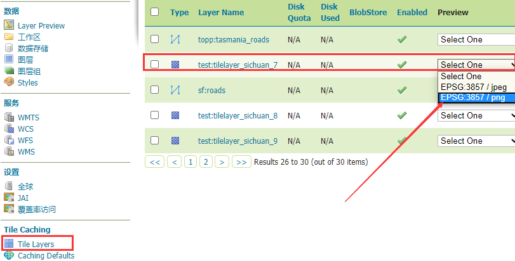Check the sf:roads row checkbox

[x=155, y=90]
